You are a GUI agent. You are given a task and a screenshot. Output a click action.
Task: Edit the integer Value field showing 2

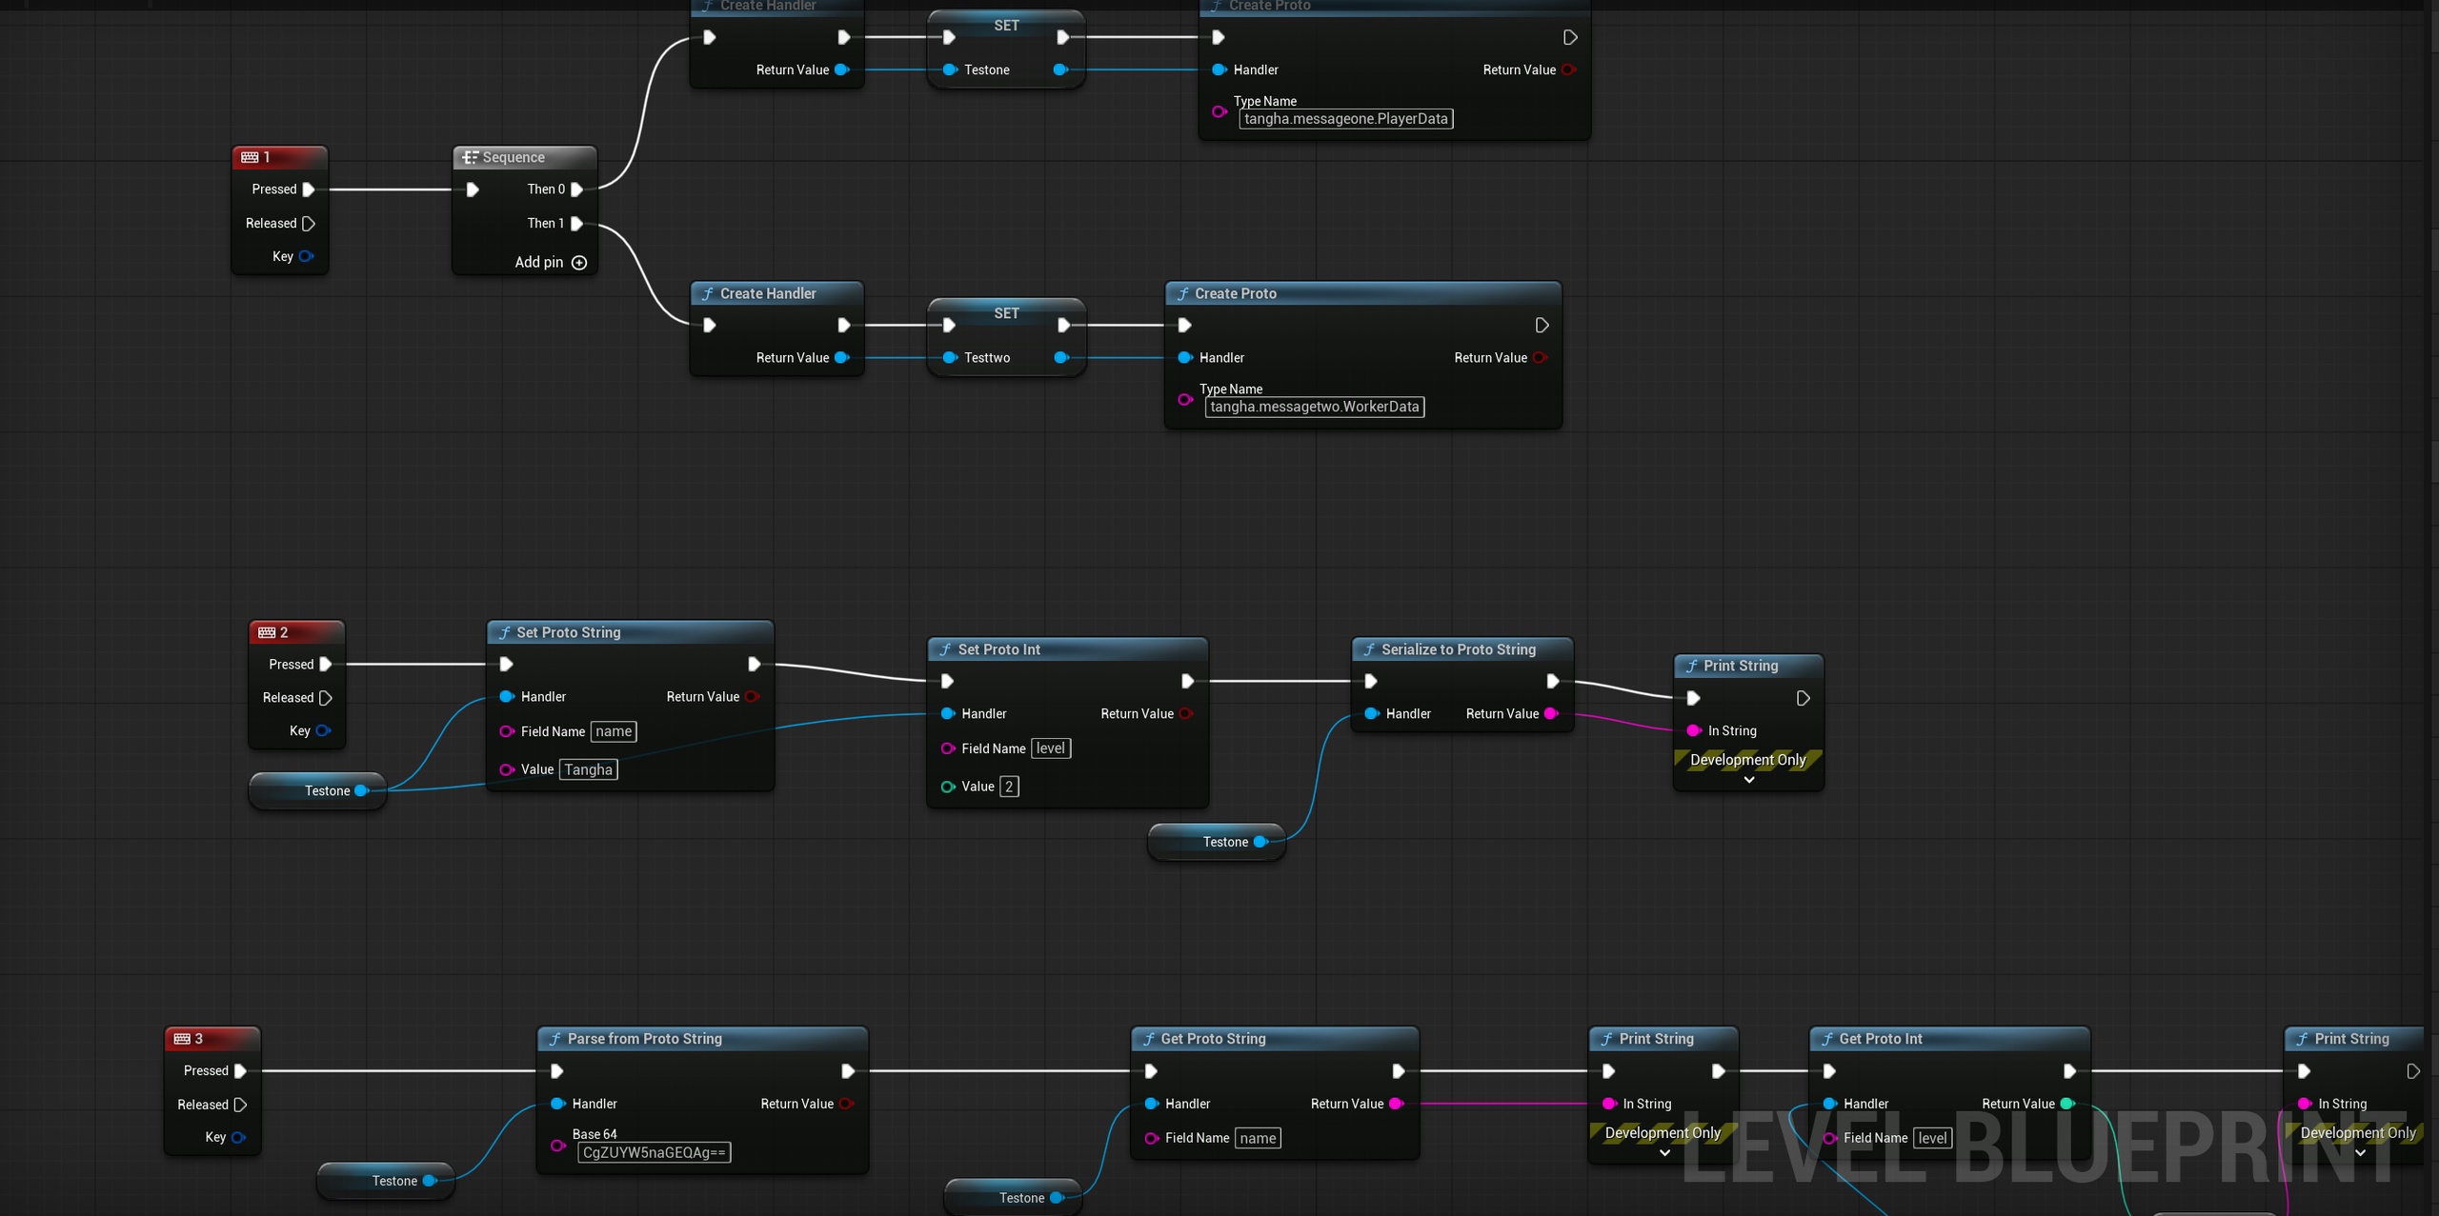[x=1009, y=787]
